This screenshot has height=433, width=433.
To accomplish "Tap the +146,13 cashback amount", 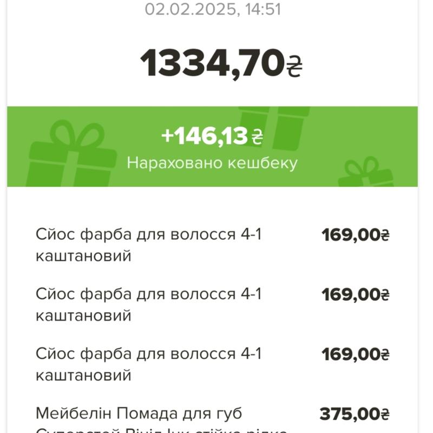I will (x=204, y=136).
